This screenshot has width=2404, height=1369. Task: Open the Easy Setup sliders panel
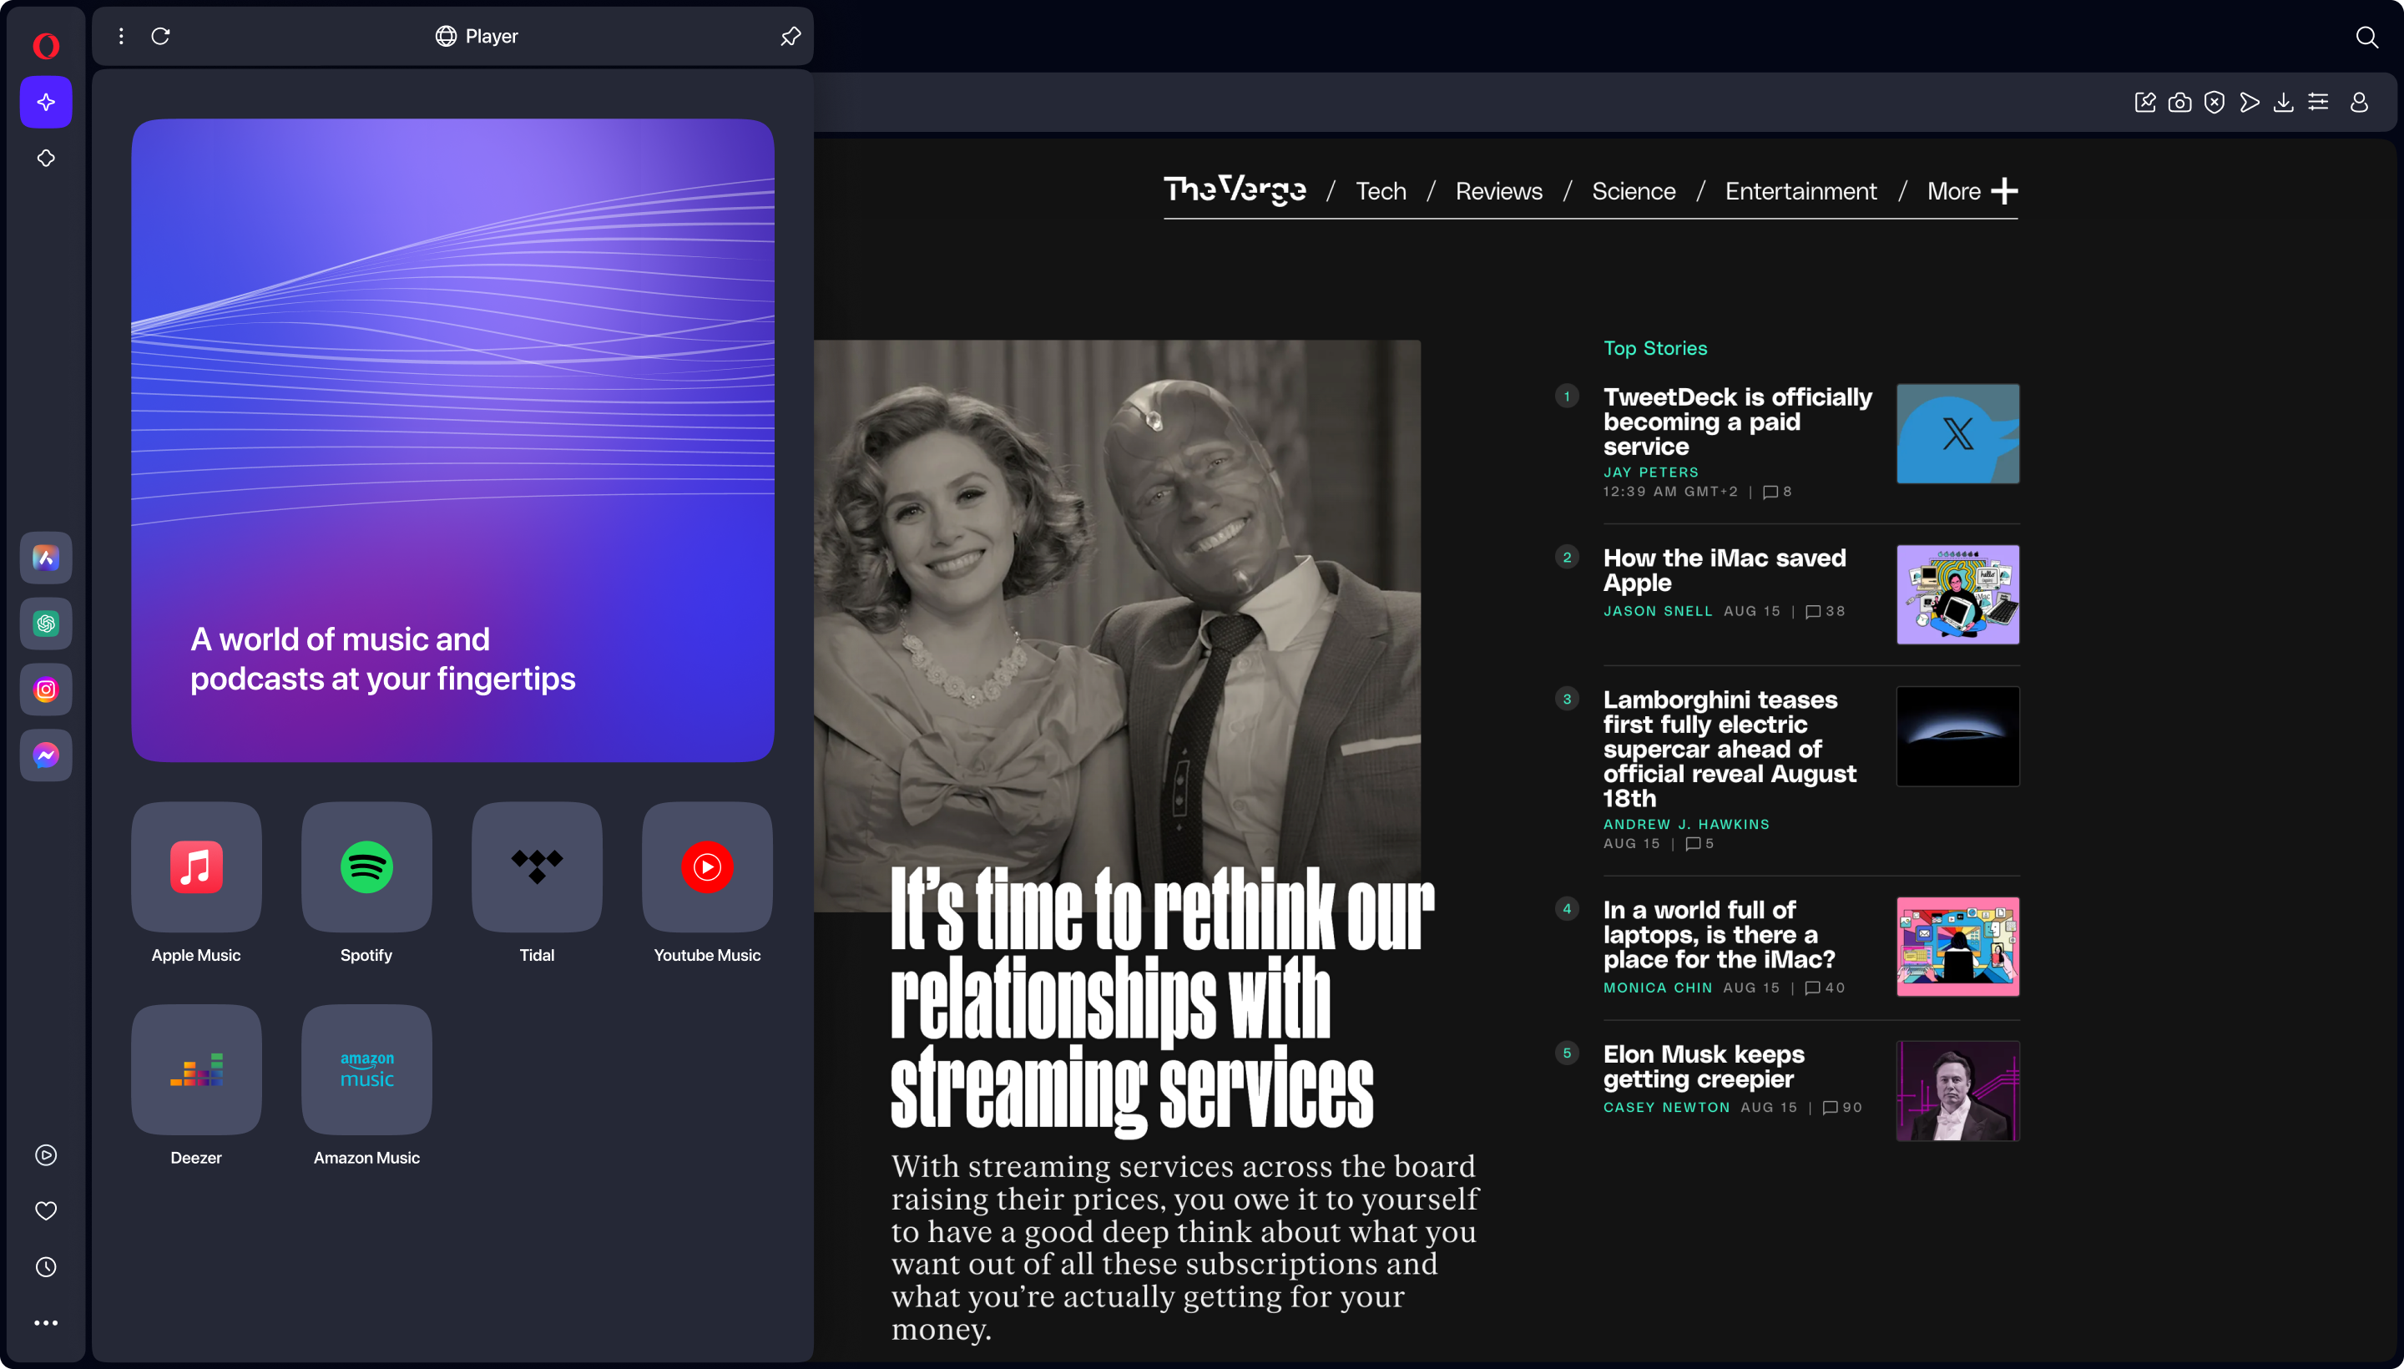(x=2319, y=102)
